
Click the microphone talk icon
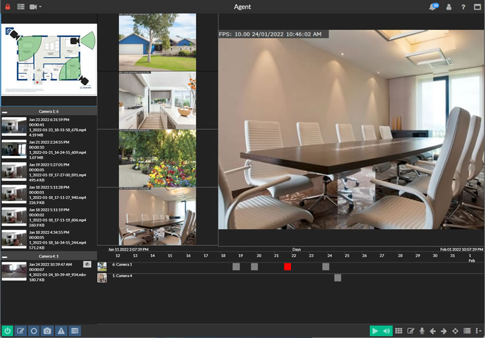click(x=422, y=331)
